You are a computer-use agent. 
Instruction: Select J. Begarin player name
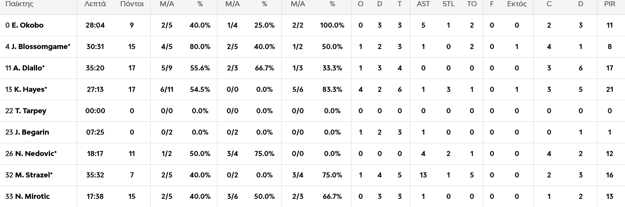tap(32, 132)
